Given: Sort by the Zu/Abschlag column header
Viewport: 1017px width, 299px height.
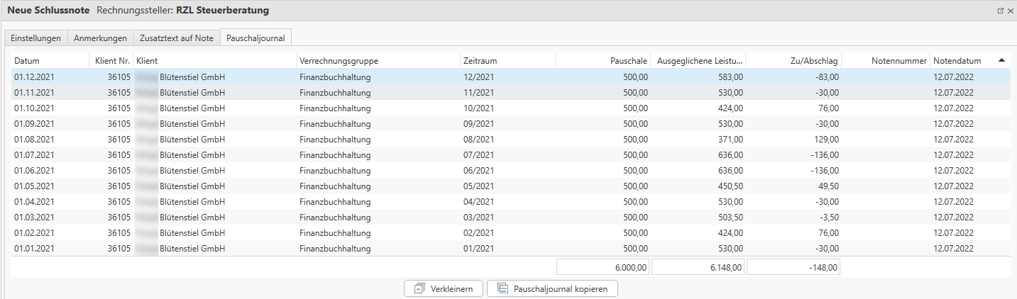Looking at the screenshot, I should 814,61.
